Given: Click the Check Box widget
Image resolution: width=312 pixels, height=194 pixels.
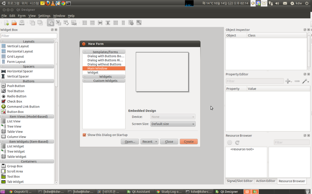Looking at the screenshot, I should tap(15, 101).
